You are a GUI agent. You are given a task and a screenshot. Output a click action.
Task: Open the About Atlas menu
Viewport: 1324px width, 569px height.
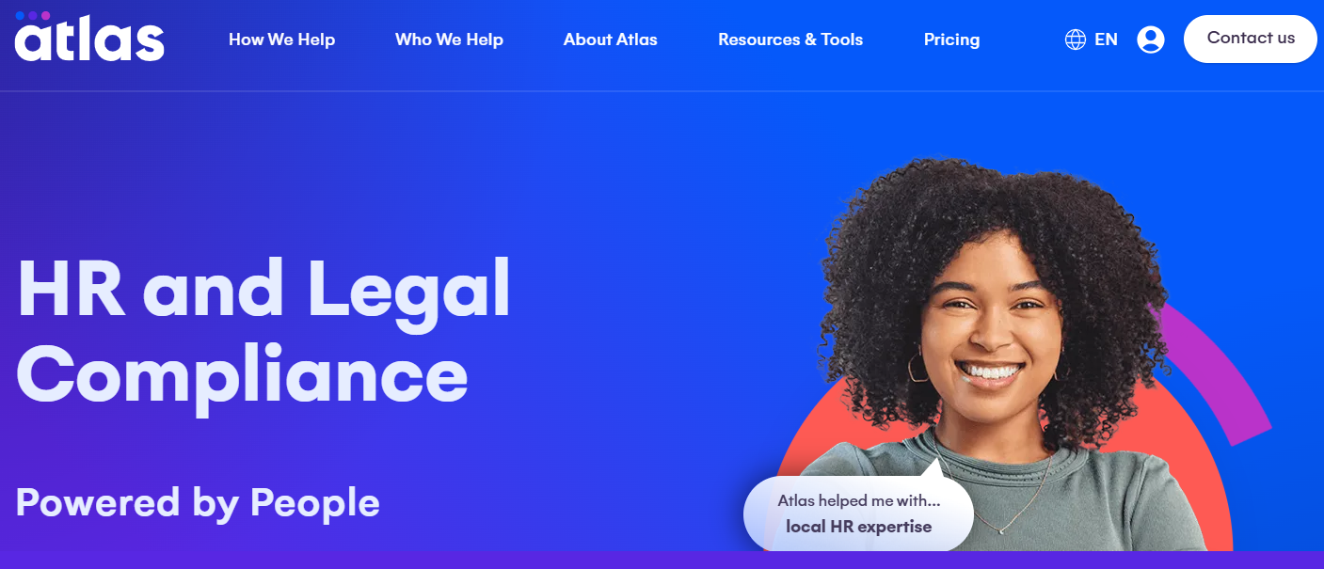tap(610, 40)
